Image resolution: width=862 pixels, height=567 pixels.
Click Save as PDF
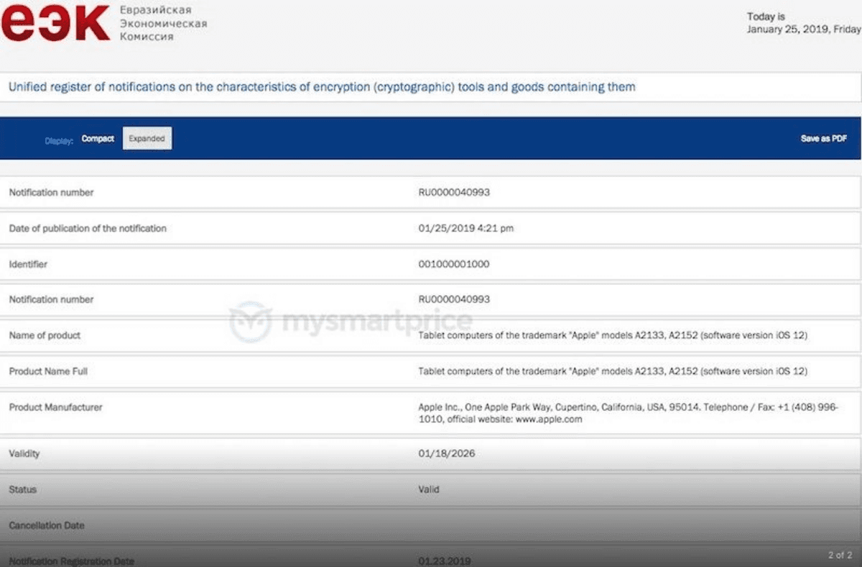[x=824, y=139]
